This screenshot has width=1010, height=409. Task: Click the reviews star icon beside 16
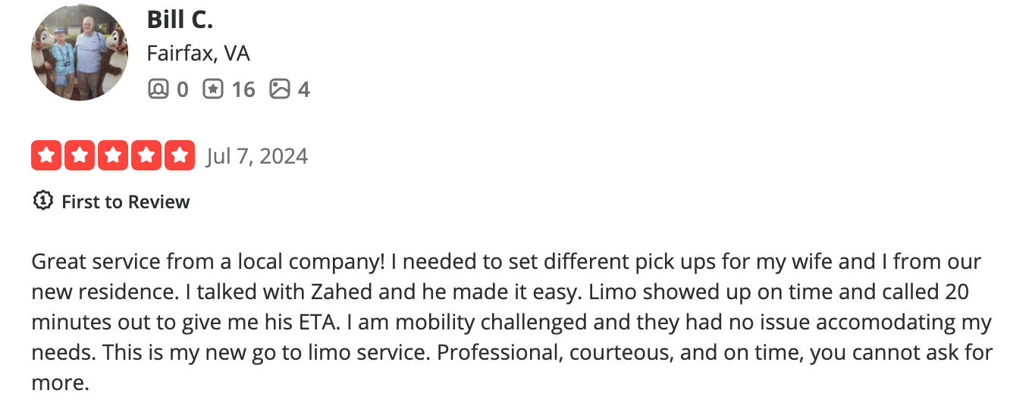click(213, 89)
